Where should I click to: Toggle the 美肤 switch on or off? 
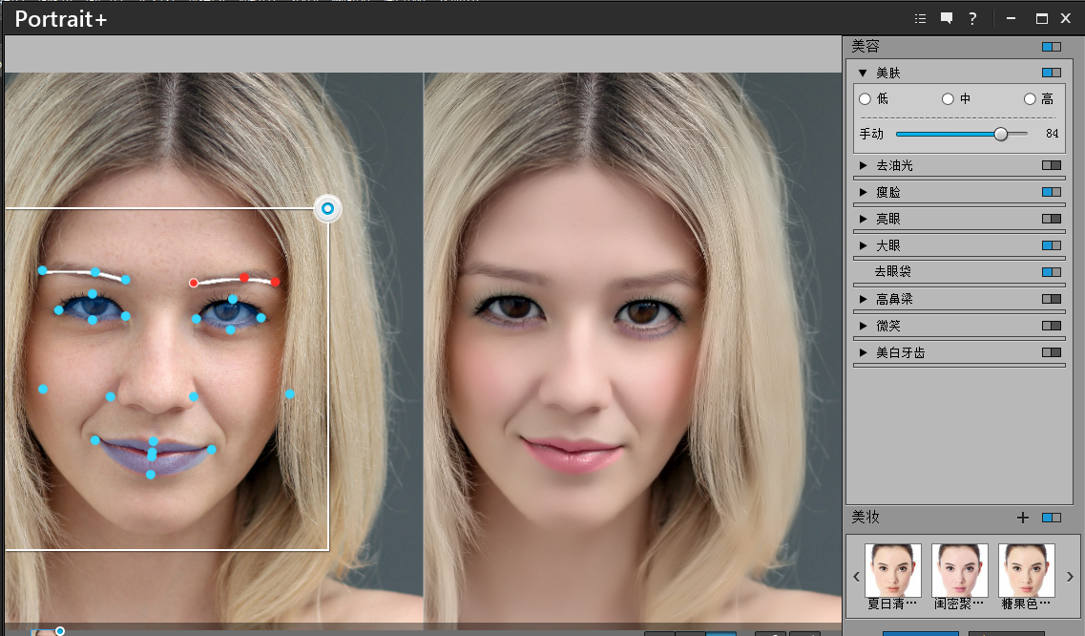[x=1051, y=72]
